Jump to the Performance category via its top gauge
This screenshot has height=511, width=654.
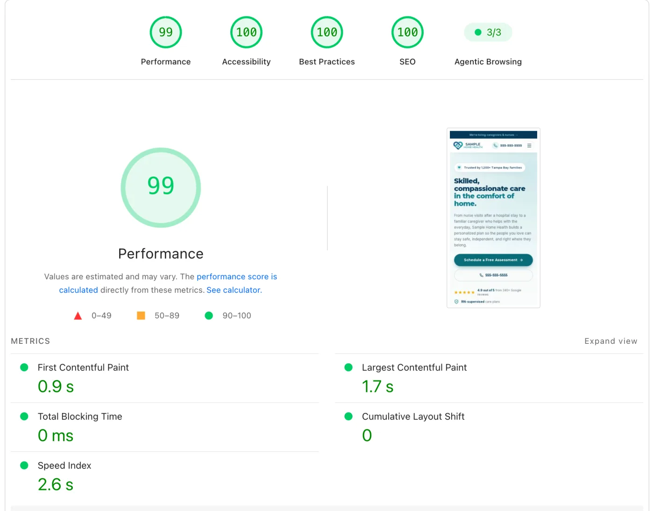[166, 32]
